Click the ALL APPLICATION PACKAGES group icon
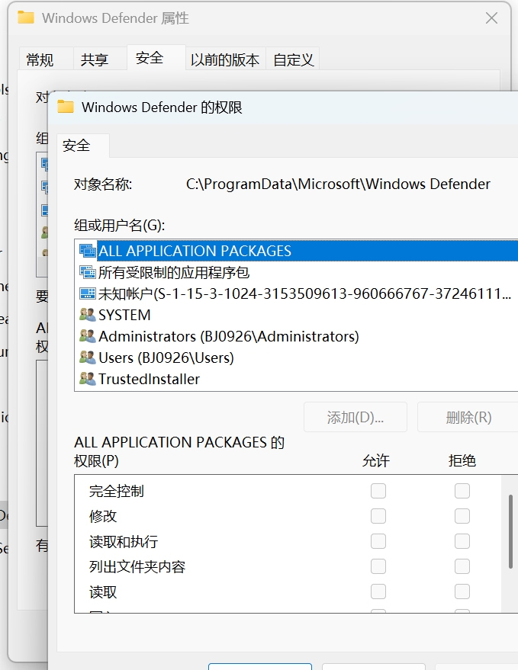The height and width of the screenshot is (670, 518). [88, 251]
